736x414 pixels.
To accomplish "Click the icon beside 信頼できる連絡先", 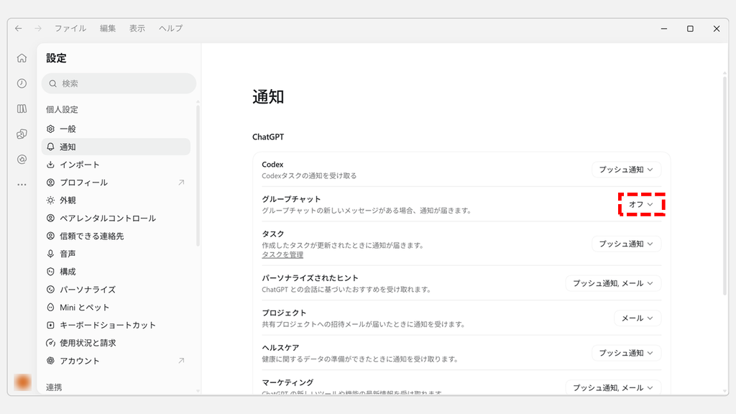I will coord(51,236).
